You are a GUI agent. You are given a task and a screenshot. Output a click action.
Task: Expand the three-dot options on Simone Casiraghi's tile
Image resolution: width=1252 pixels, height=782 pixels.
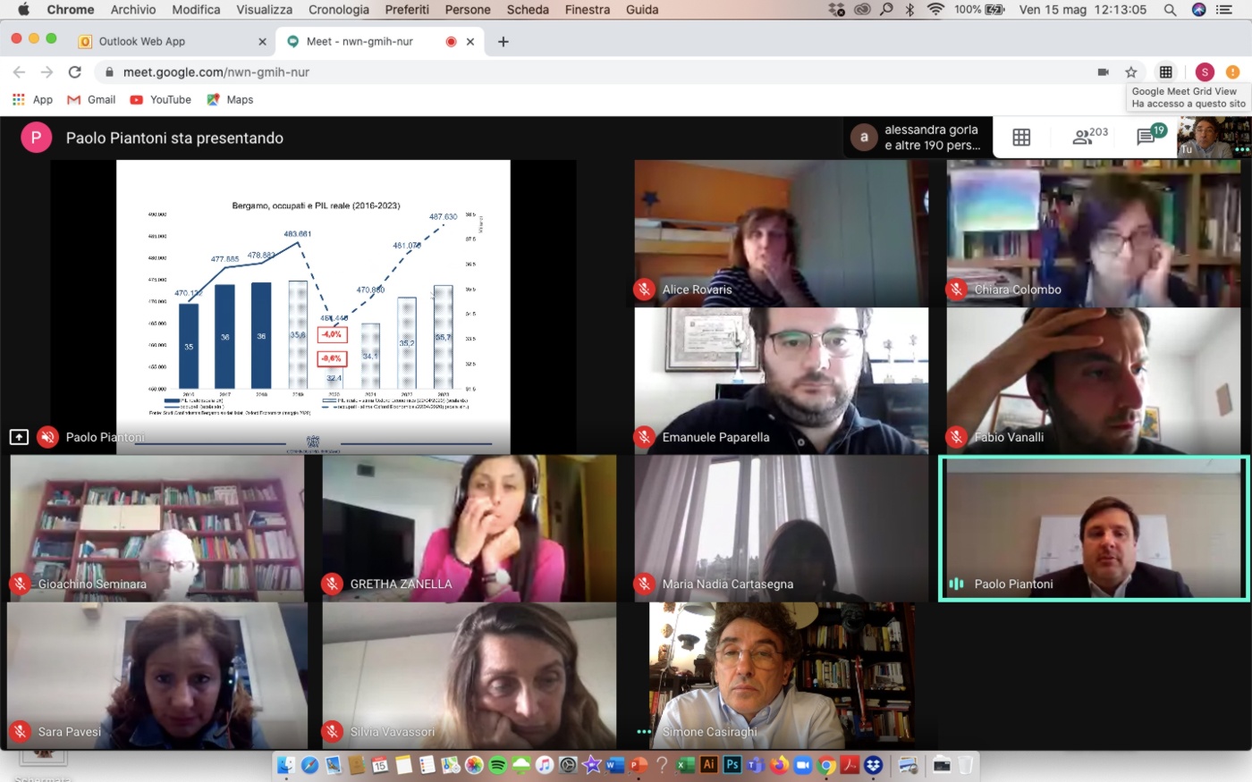pyautogui.click(x=644, y=732)
